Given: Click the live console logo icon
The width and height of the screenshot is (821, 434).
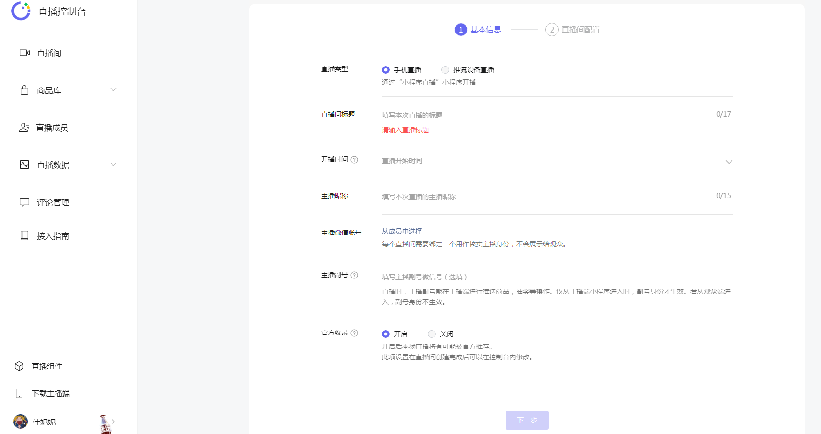Looking at the screenshot, I should [x=21, y=11].
